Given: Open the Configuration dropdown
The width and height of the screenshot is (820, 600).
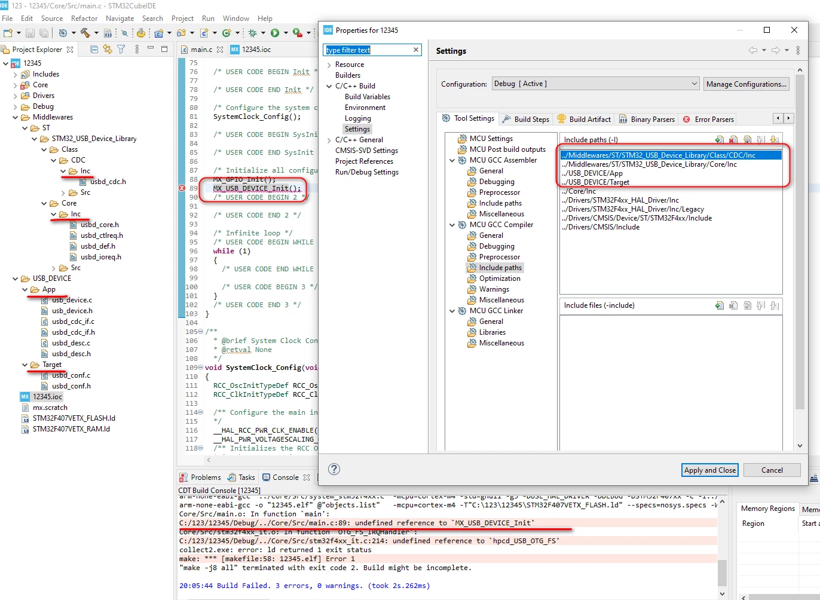Looking at the screenshot, I should pyautogui.click(x=596, y=84).
